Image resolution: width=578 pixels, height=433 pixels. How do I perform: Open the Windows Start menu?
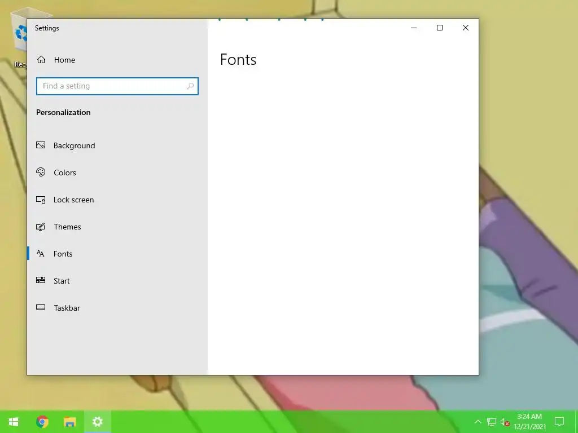[x=14, y=422]
